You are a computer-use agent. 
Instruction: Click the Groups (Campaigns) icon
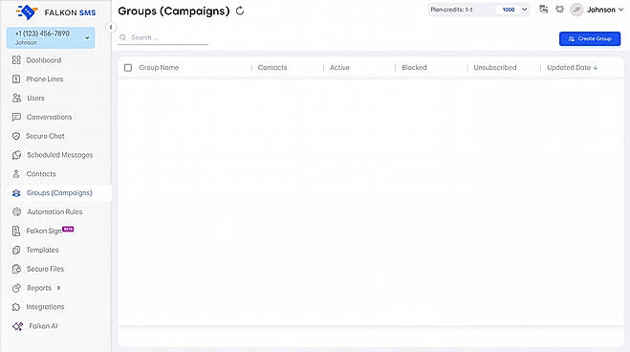(16, 193)
